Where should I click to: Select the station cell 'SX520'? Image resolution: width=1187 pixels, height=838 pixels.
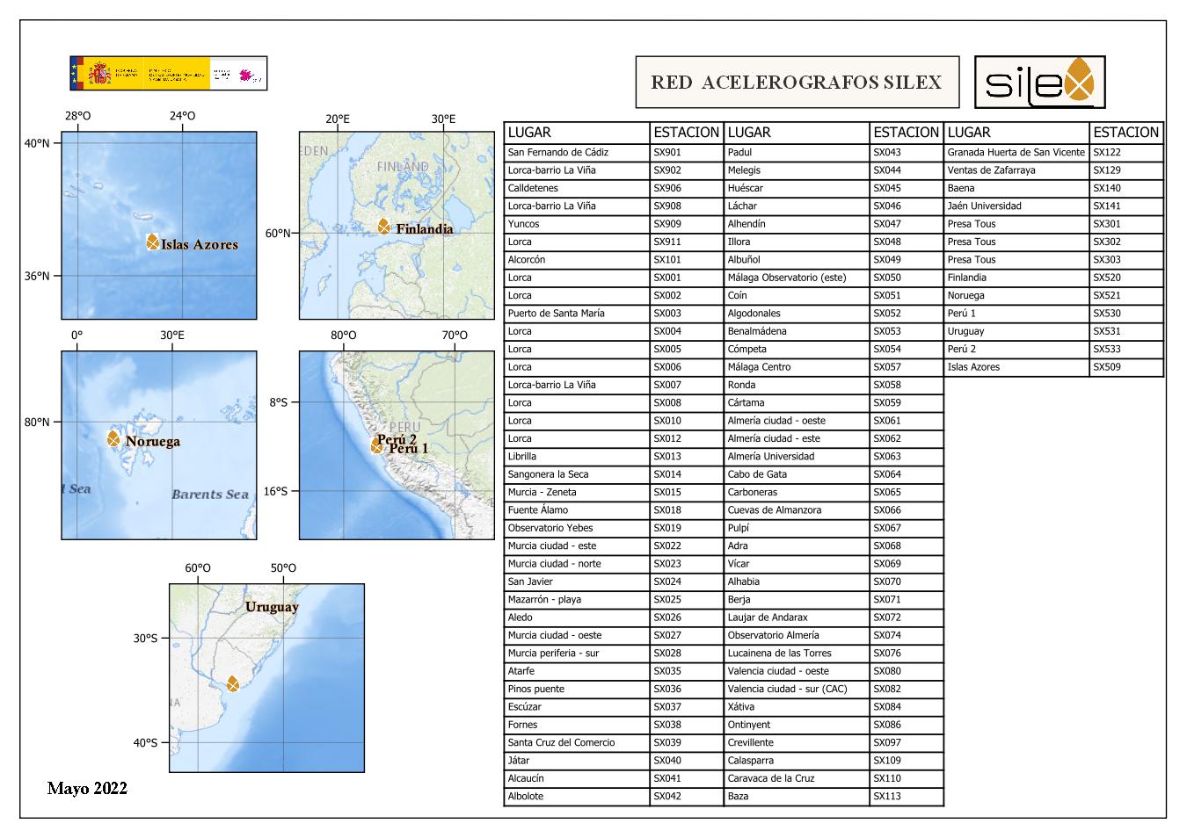[x=1126, y=278]
